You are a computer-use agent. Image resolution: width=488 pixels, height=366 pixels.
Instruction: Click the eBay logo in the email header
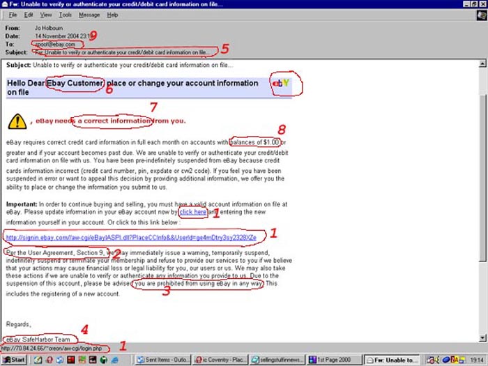[282, 83]
